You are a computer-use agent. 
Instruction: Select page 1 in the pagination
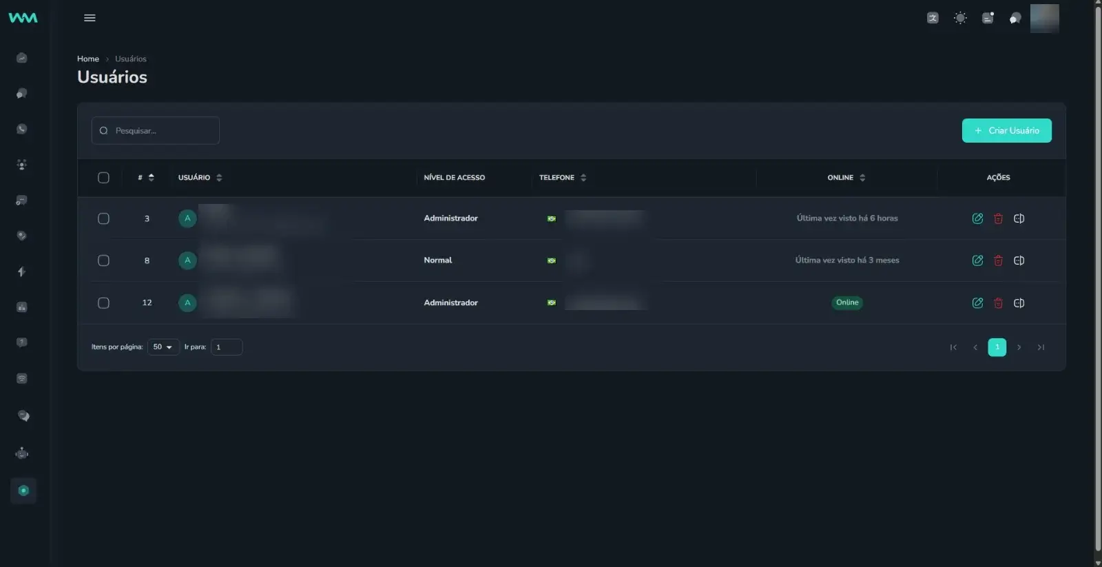tap(997, 347)
